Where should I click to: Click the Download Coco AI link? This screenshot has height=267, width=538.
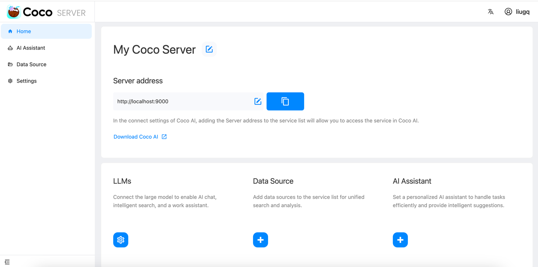(x=136, y=137)
